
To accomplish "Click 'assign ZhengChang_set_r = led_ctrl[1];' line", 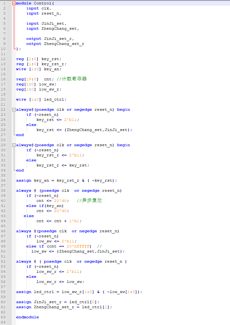I will pyautogui.click(x=64, y=307).
